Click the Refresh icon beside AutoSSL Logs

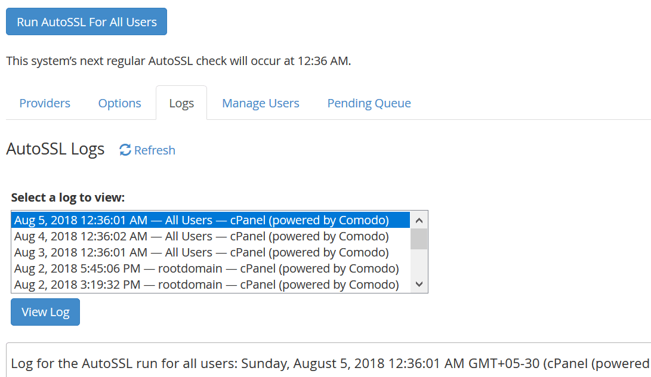pyautogui.click(x=125, y=150)
